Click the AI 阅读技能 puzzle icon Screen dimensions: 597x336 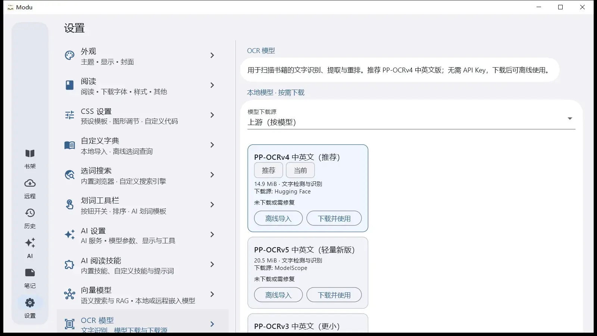69,264
